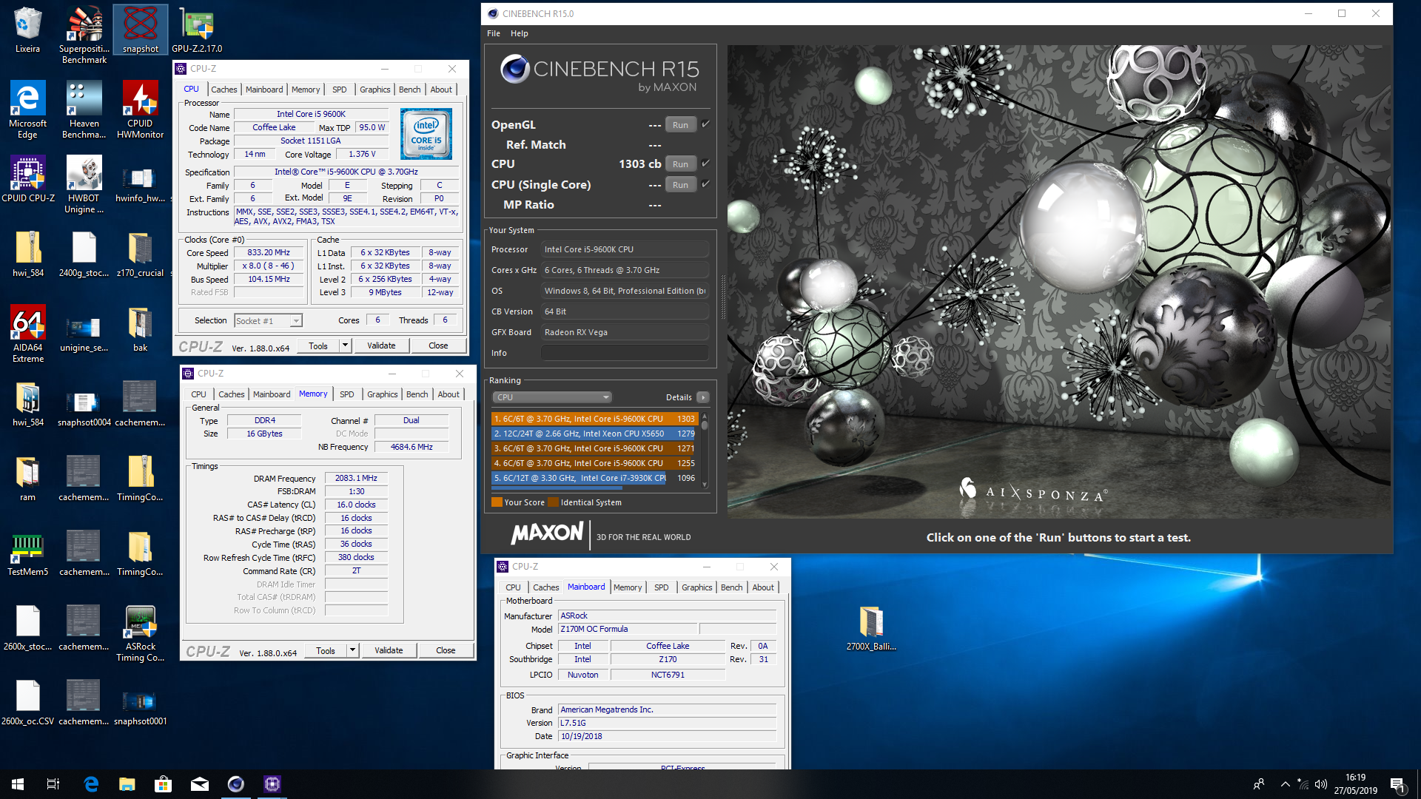The image size is (1421, 799).
Task: Open the Superposition Benchmark desktop icon
Action: pyautogui.click(x=84, y=34)
